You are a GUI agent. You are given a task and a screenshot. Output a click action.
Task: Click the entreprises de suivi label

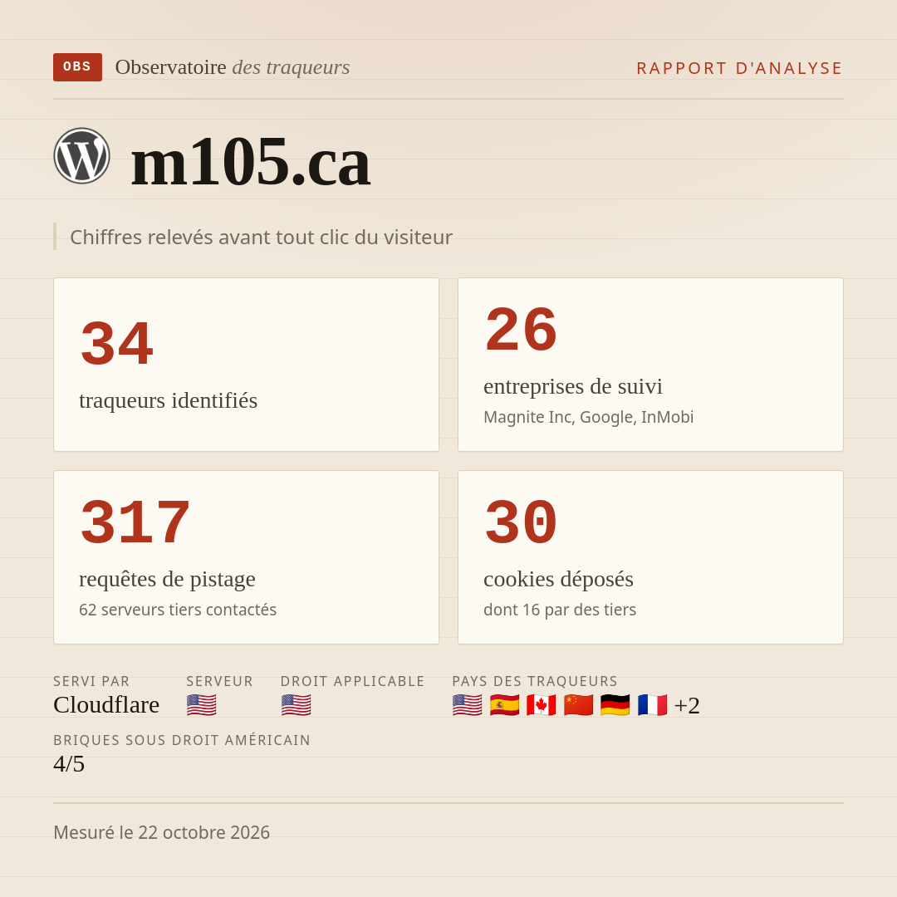point(572,387)
